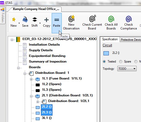Screen dimensions: 141x122
Task: Click the Shift arrows toolbar icon
Action: pyautogui.click(x=35, y=19)
